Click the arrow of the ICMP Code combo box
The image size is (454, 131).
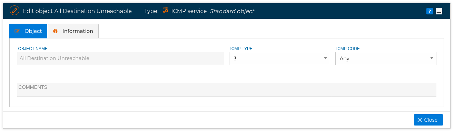point(432,58)
